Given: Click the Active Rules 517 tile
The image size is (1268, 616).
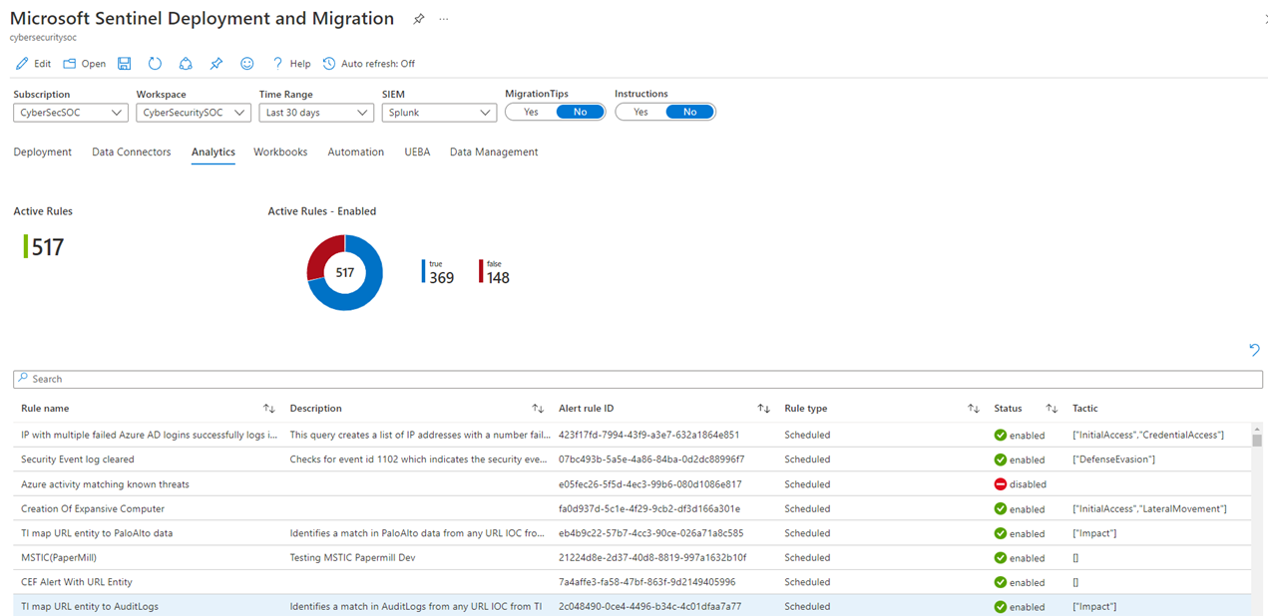Looking at the screenshot, I should point(44,246).
